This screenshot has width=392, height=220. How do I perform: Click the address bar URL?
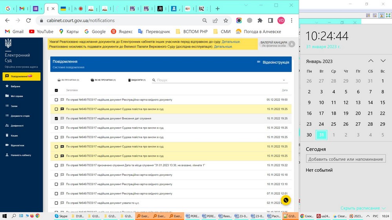tap(80, 20)
